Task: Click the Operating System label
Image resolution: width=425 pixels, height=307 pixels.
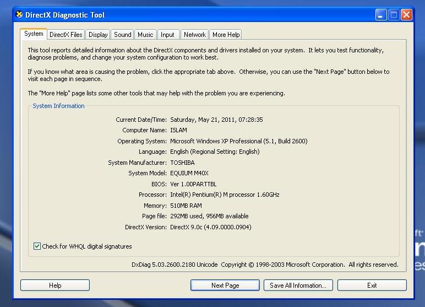Action: point(141,141)
